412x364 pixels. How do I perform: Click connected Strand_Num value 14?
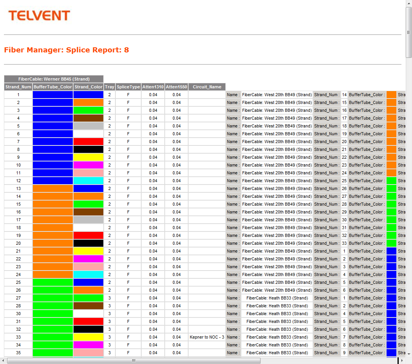tap(344, 95)
